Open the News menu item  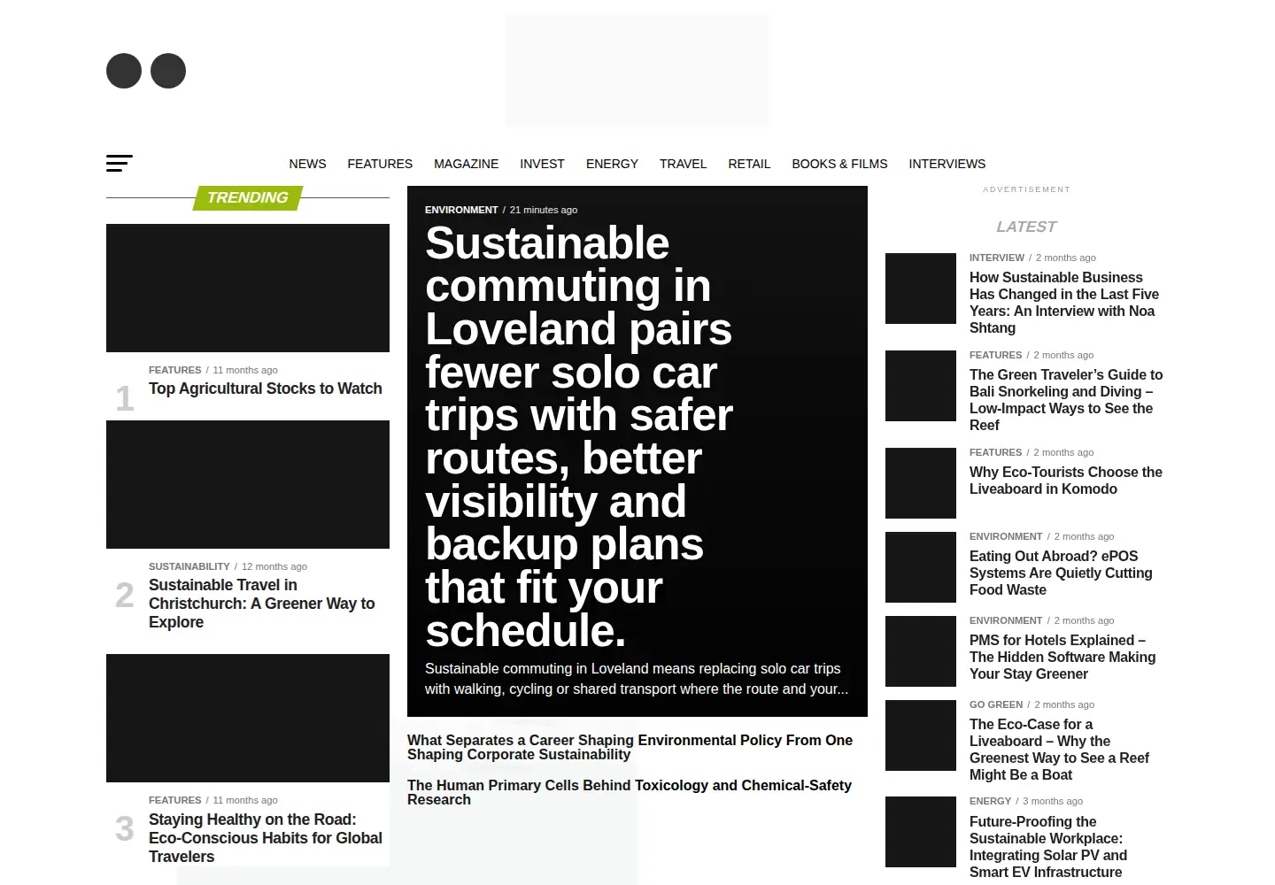[x=307, y=164]
